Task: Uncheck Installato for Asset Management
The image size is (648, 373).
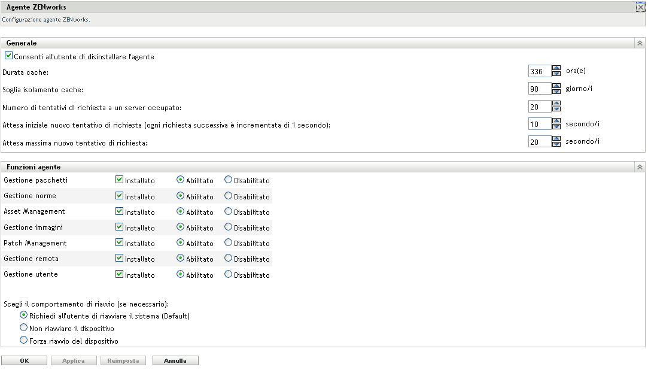Action: click(x=120, y=211)
